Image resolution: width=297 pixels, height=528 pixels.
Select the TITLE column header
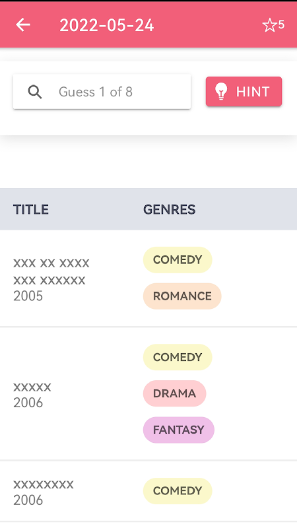click(31, 209)
